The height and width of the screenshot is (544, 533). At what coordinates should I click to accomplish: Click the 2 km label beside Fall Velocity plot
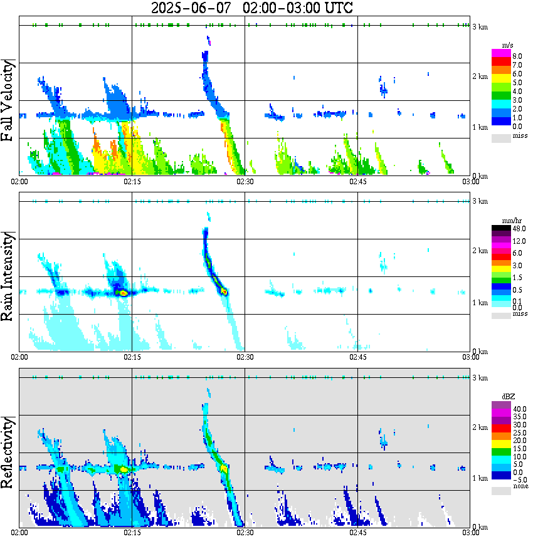click(x=480, y=76)
